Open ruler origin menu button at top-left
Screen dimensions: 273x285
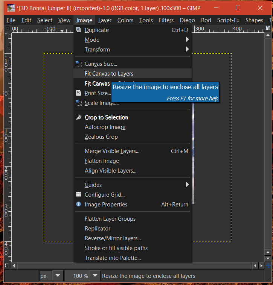click(8, 28)
